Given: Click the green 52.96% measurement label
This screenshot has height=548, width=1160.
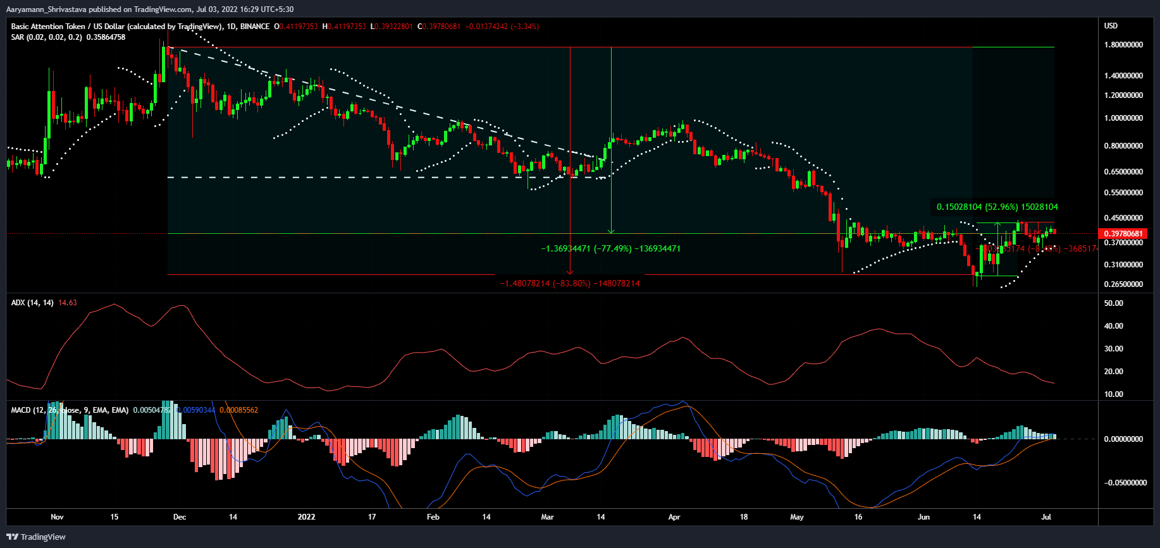Looking at the screenshot, I should tap(997, 207).
